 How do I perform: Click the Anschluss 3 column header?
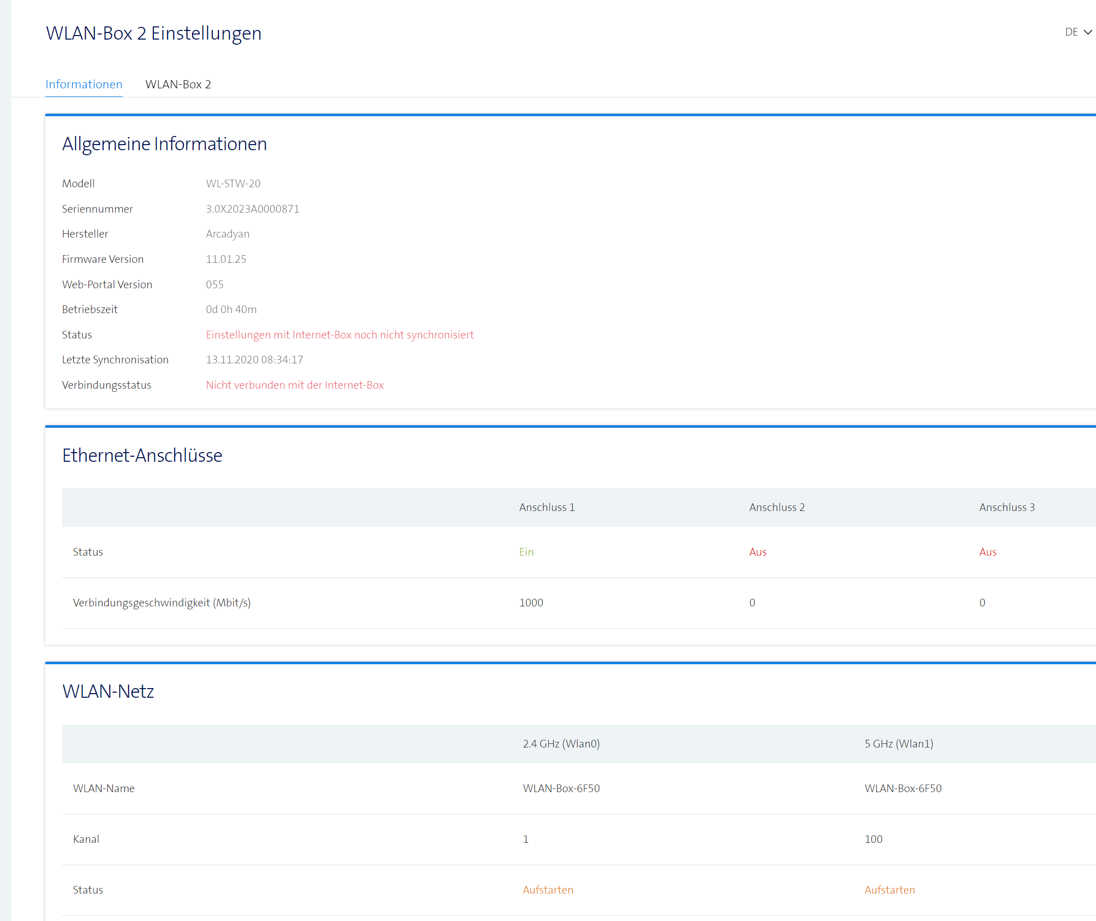point(1006,507)
